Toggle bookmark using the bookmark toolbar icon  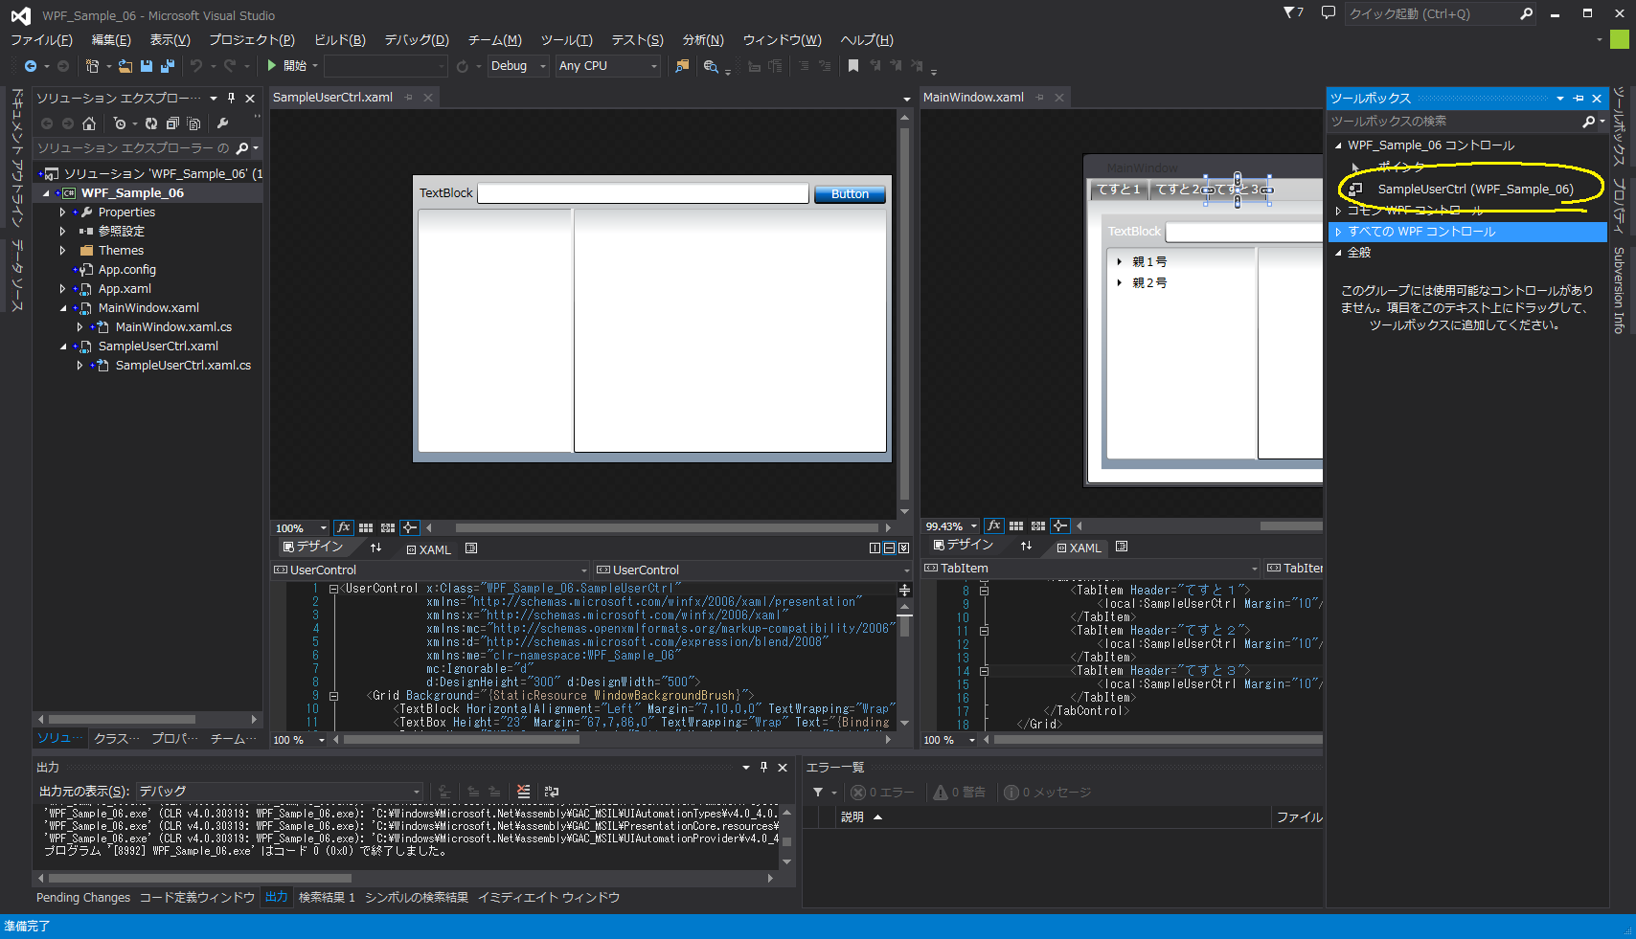(853, 66)
